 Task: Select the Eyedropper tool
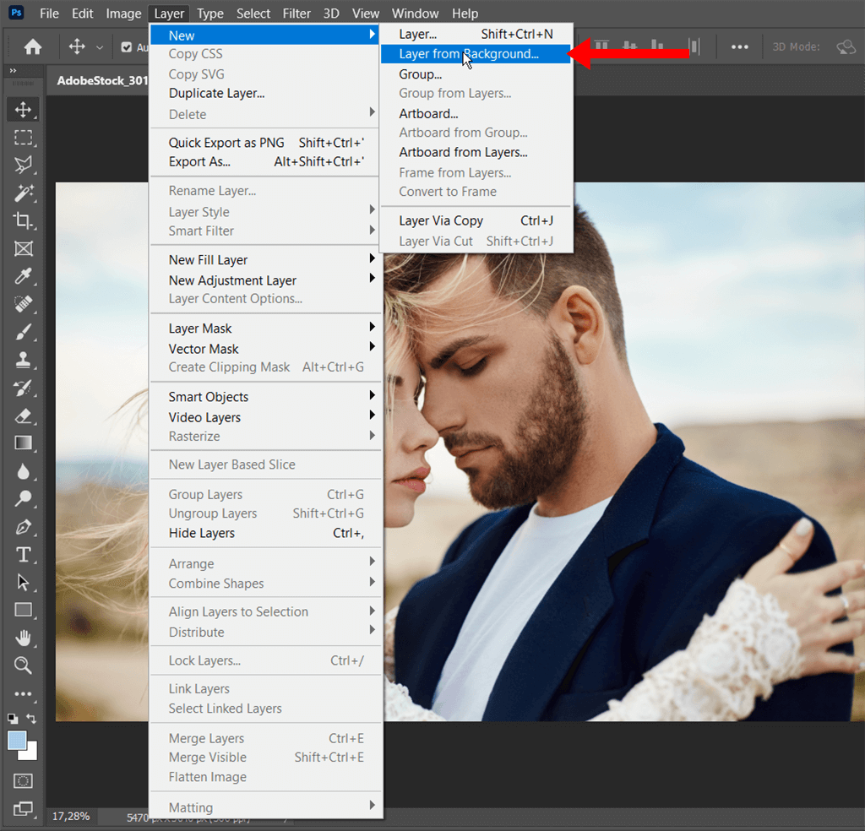[23, 276]
